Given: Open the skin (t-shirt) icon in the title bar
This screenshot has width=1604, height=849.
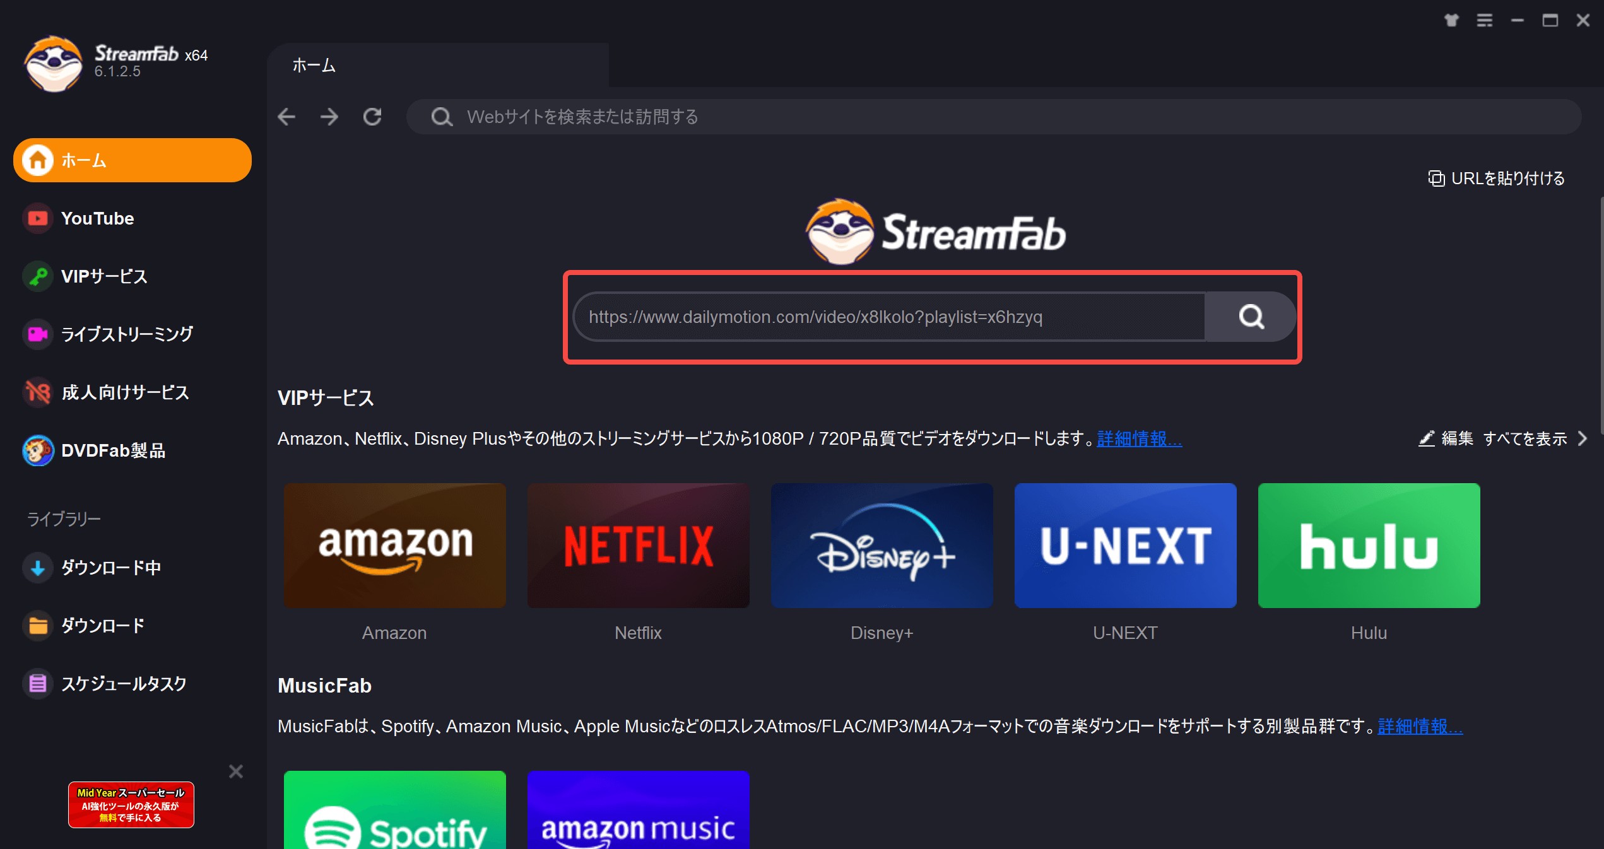Looking at the screenshot, I should pyautogui.click(x=1451, y=20).
